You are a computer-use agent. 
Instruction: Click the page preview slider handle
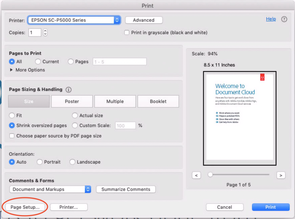tap(210, 175)
